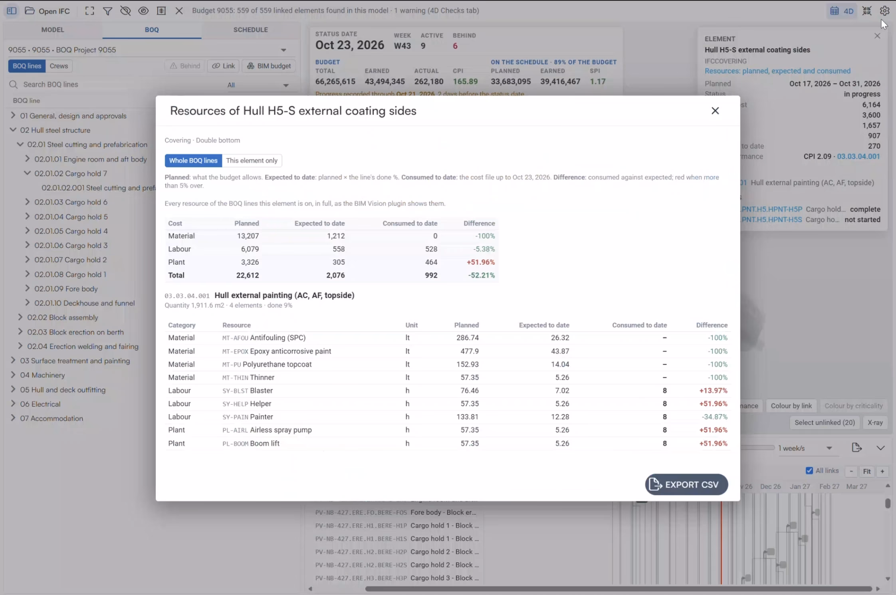The height and width of the screenshot is (595, 896).
Task: Click the fit-to-view frame icon
Action: pyautogui.click(x=90, y=11)
